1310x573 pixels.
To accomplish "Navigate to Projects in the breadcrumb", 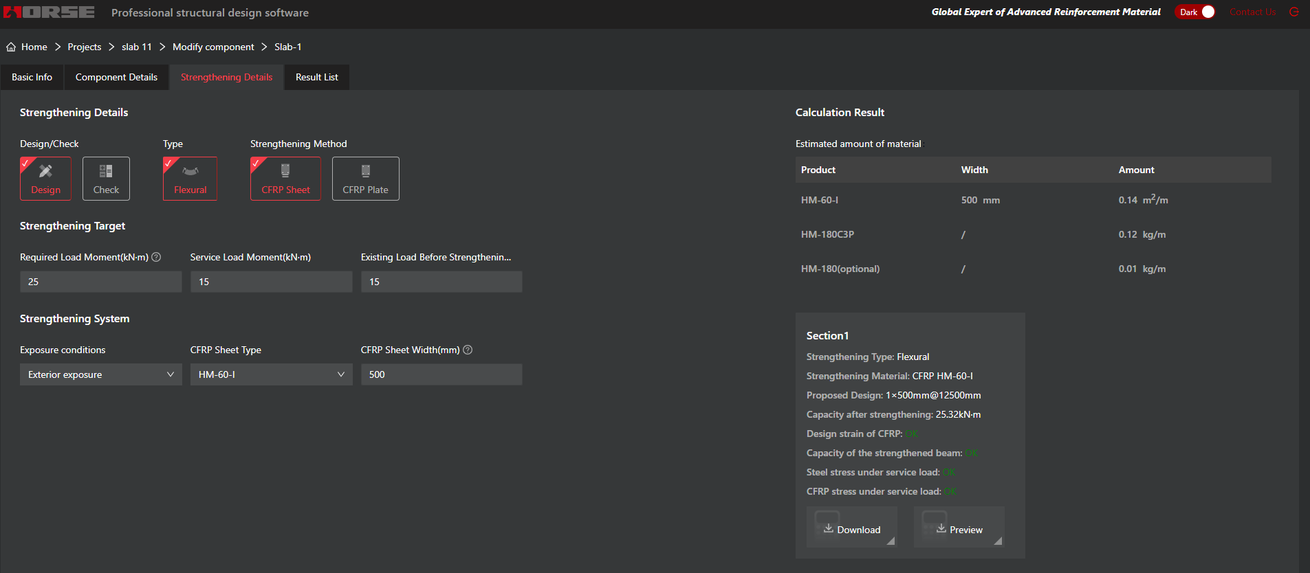I will click(84, 47).
